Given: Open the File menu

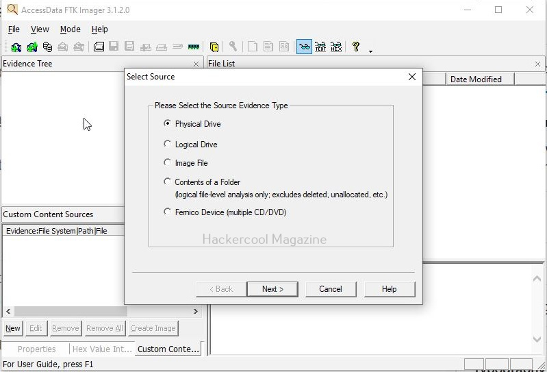Looking at the screenshot, I should click(14, 29).
